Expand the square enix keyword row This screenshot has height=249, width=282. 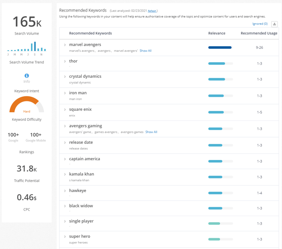pos(65,110)
